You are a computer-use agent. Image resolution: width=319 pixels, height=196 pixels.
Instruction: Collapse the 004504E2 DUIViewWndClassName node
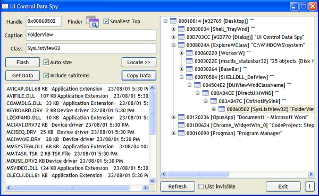click(x=189, y=85)
